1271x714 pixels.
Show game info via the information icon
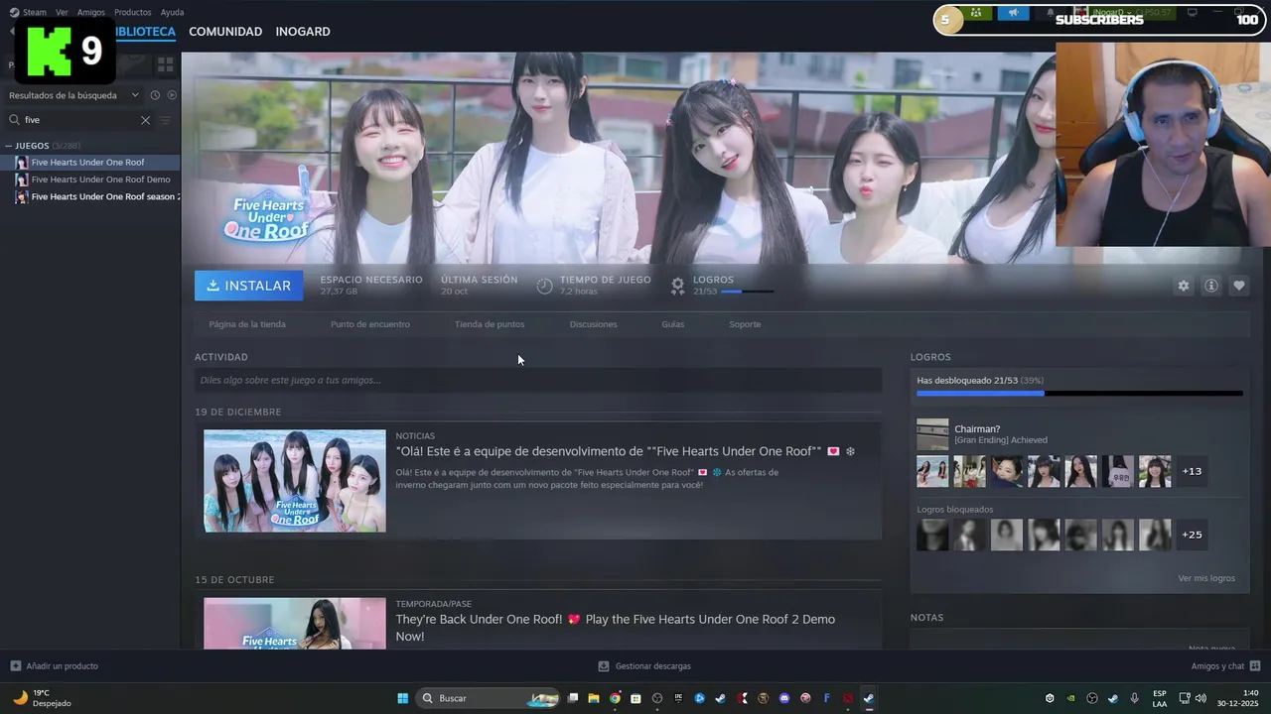1210,286
